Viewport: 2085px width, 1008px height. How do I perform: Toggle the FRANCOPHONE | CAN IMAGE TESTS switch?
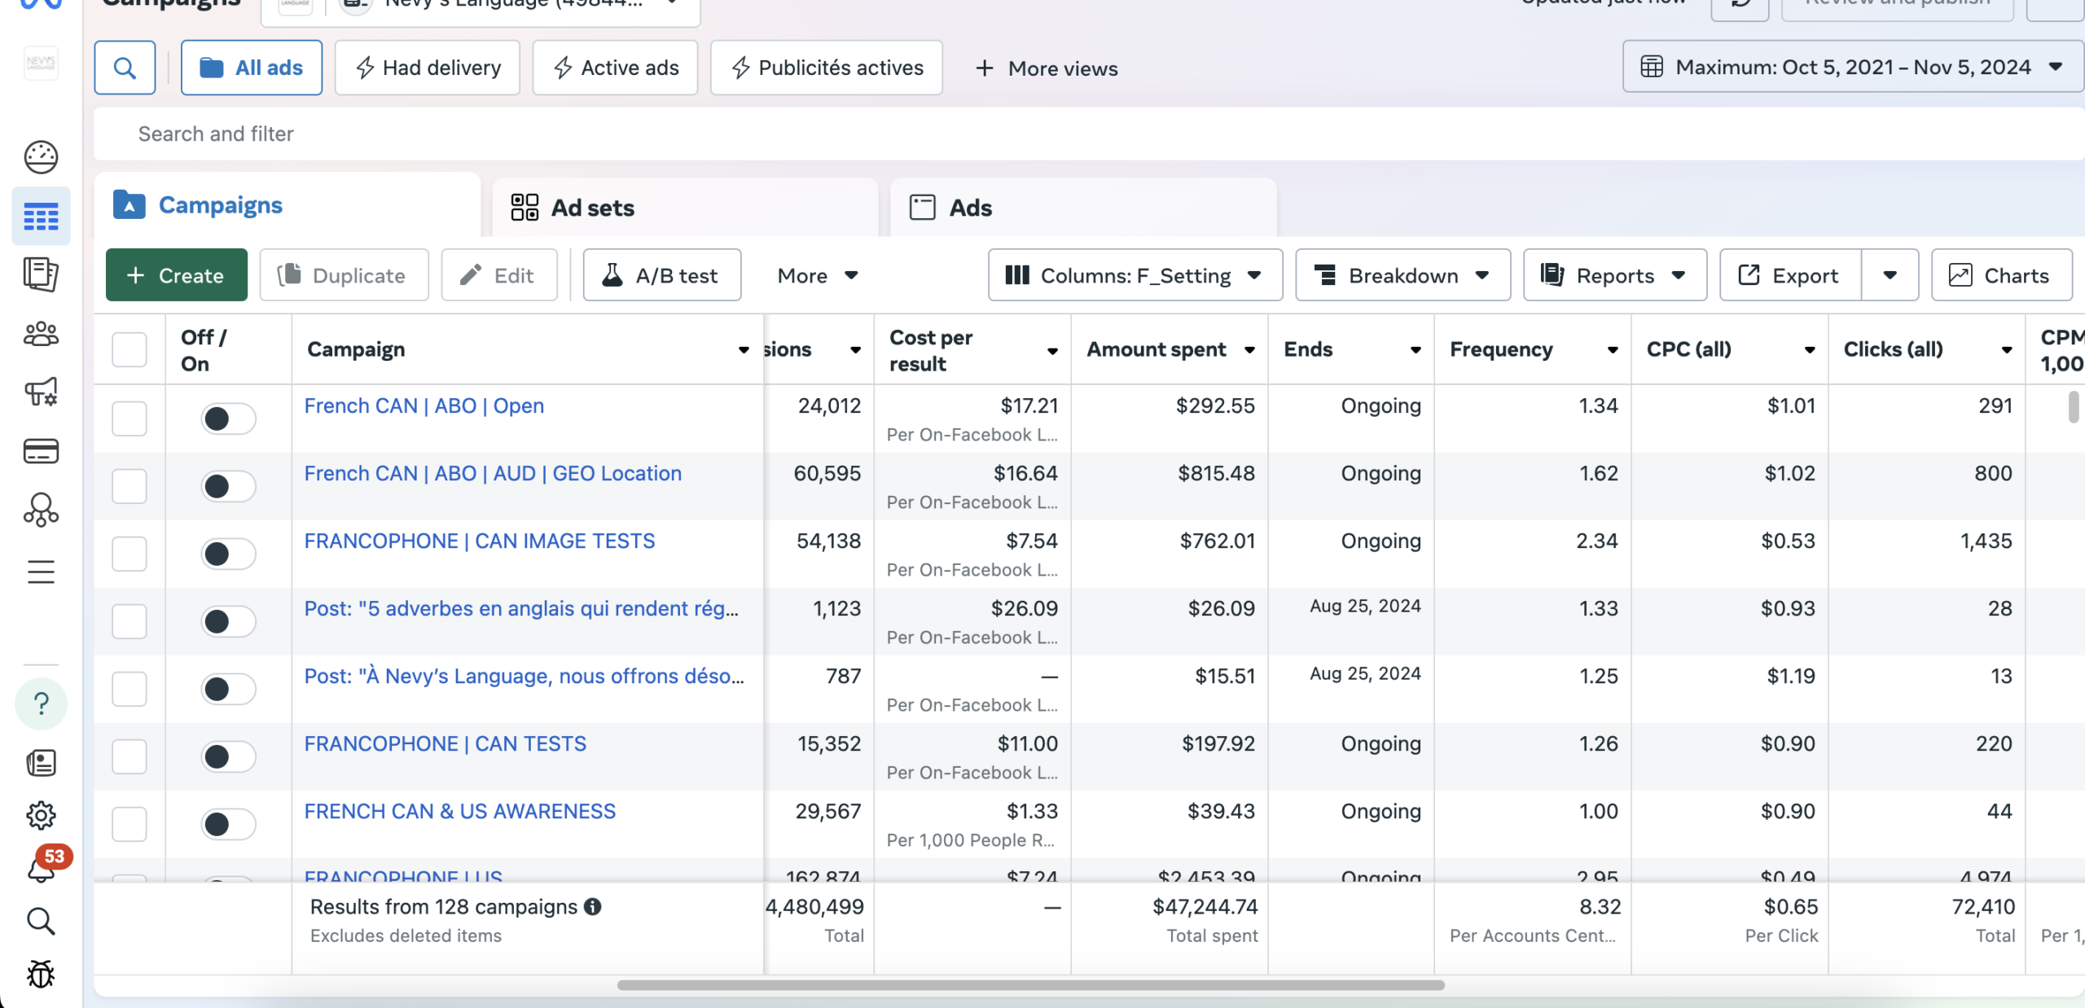tap(228, 554)
